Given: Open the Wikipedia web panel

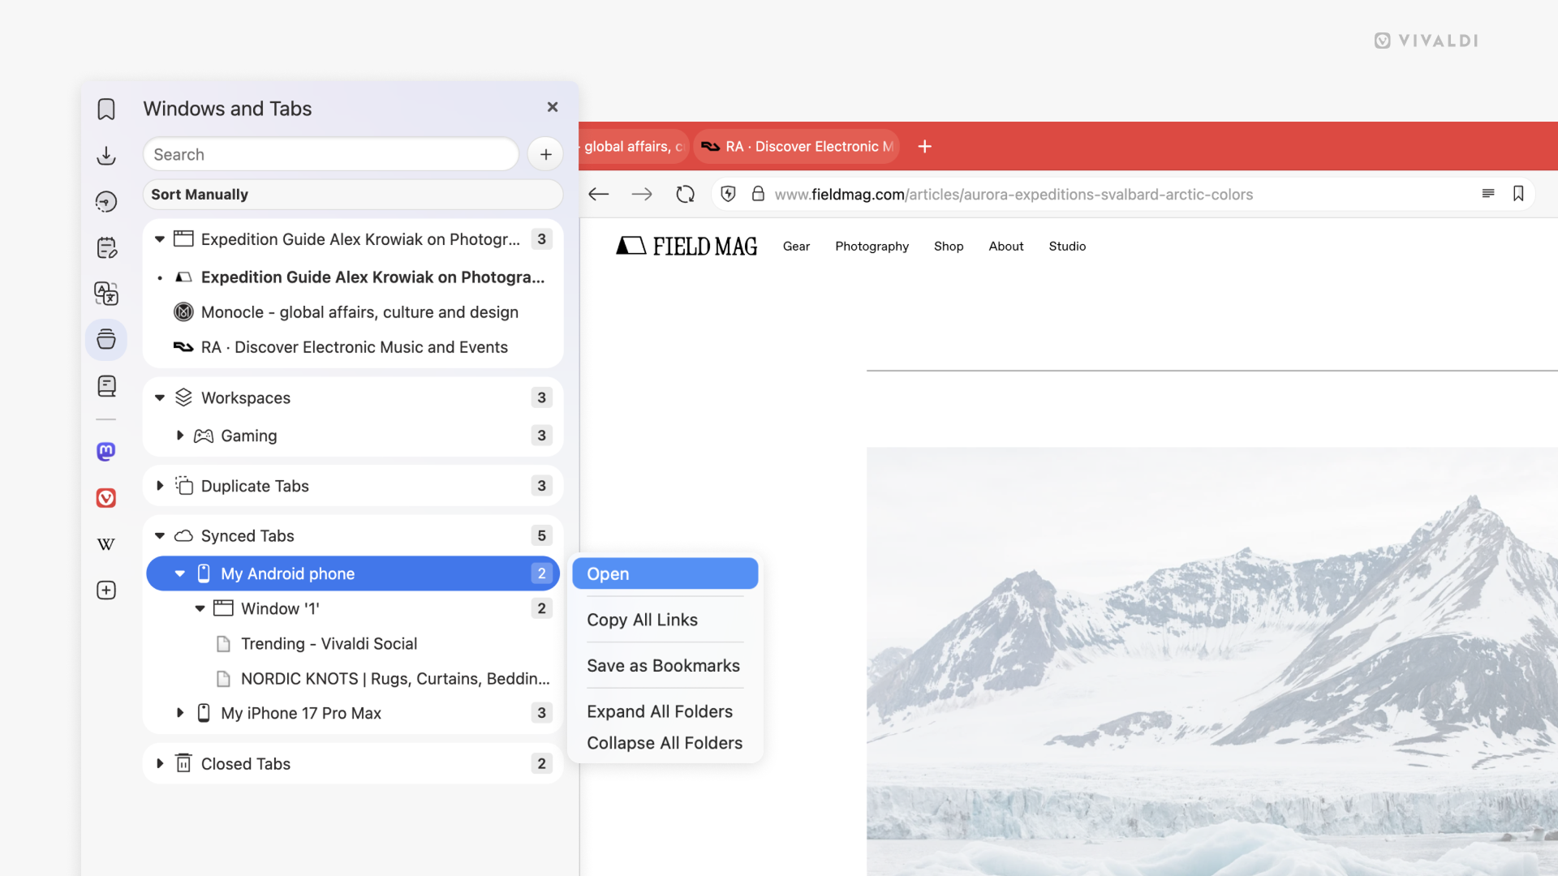Looking at the screenshot, I should coord(105,544).
